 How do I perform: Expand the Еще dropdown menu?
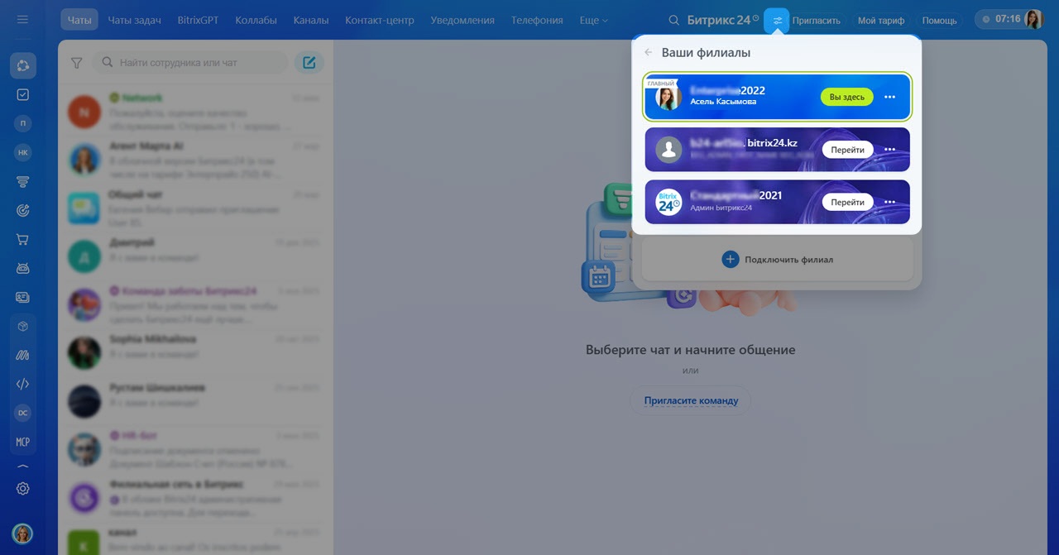[593, 20]
